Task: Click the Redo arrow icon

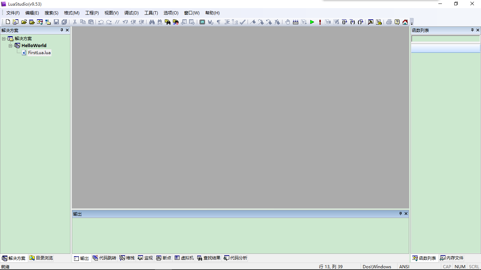Action: (109, 22)
